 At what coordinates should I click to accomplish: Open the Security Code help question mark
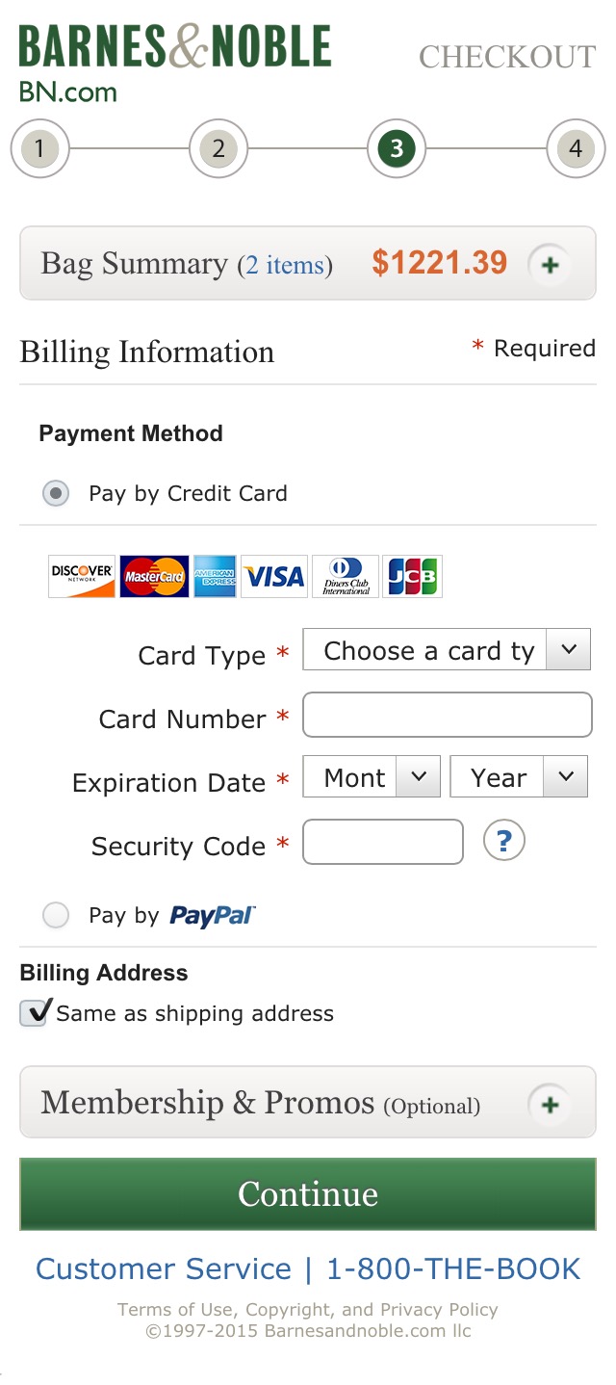coord(504,841)
